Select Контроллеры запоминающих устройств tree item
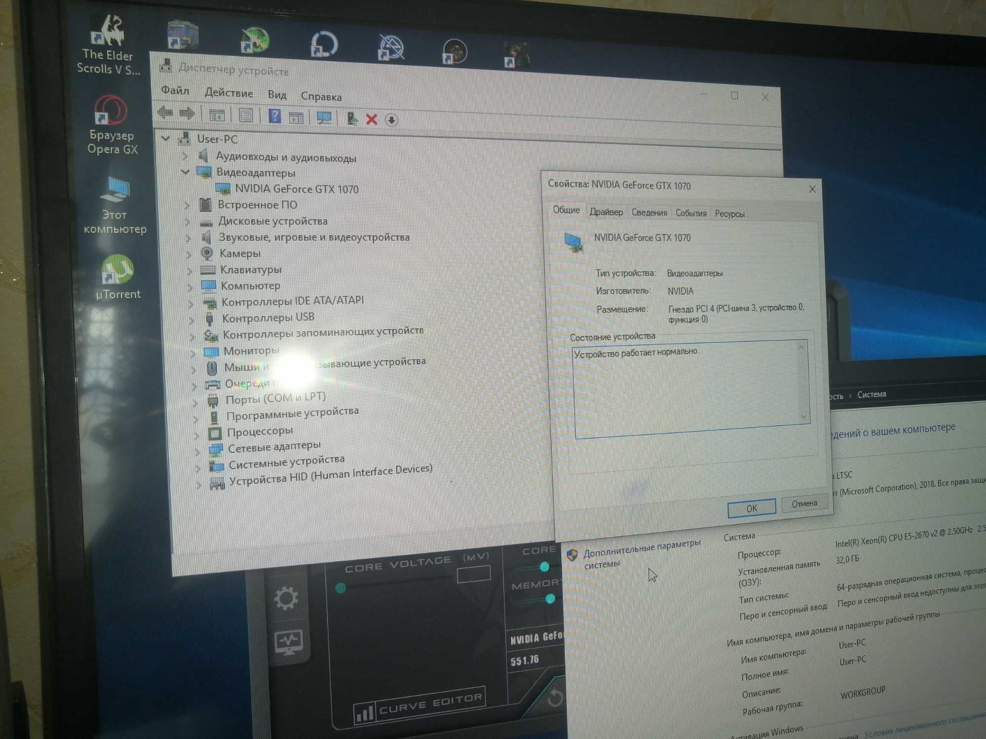986x739 pixels. (x=323, y=333)
